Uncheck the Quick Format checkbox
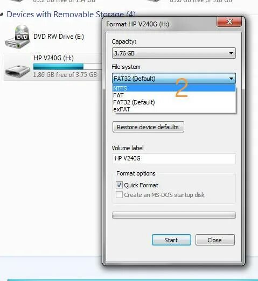Screen dimensions: 258x281 [x=119, y=185]
